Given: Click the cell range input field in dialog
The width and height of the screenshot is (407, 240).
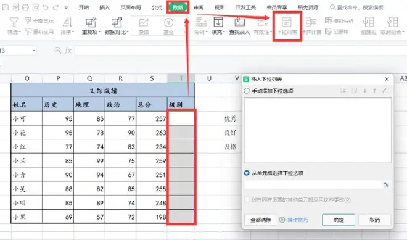Looking at the screenshot, I should (x=313, y=184).
